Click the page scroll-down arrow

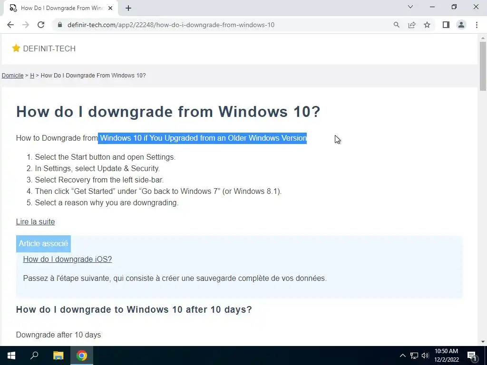tap(483, 342)
